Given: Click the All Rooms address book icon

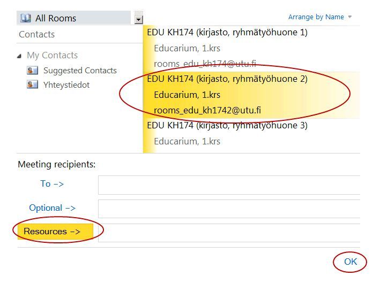Looking at the screenshot, I should coord(26,18).
